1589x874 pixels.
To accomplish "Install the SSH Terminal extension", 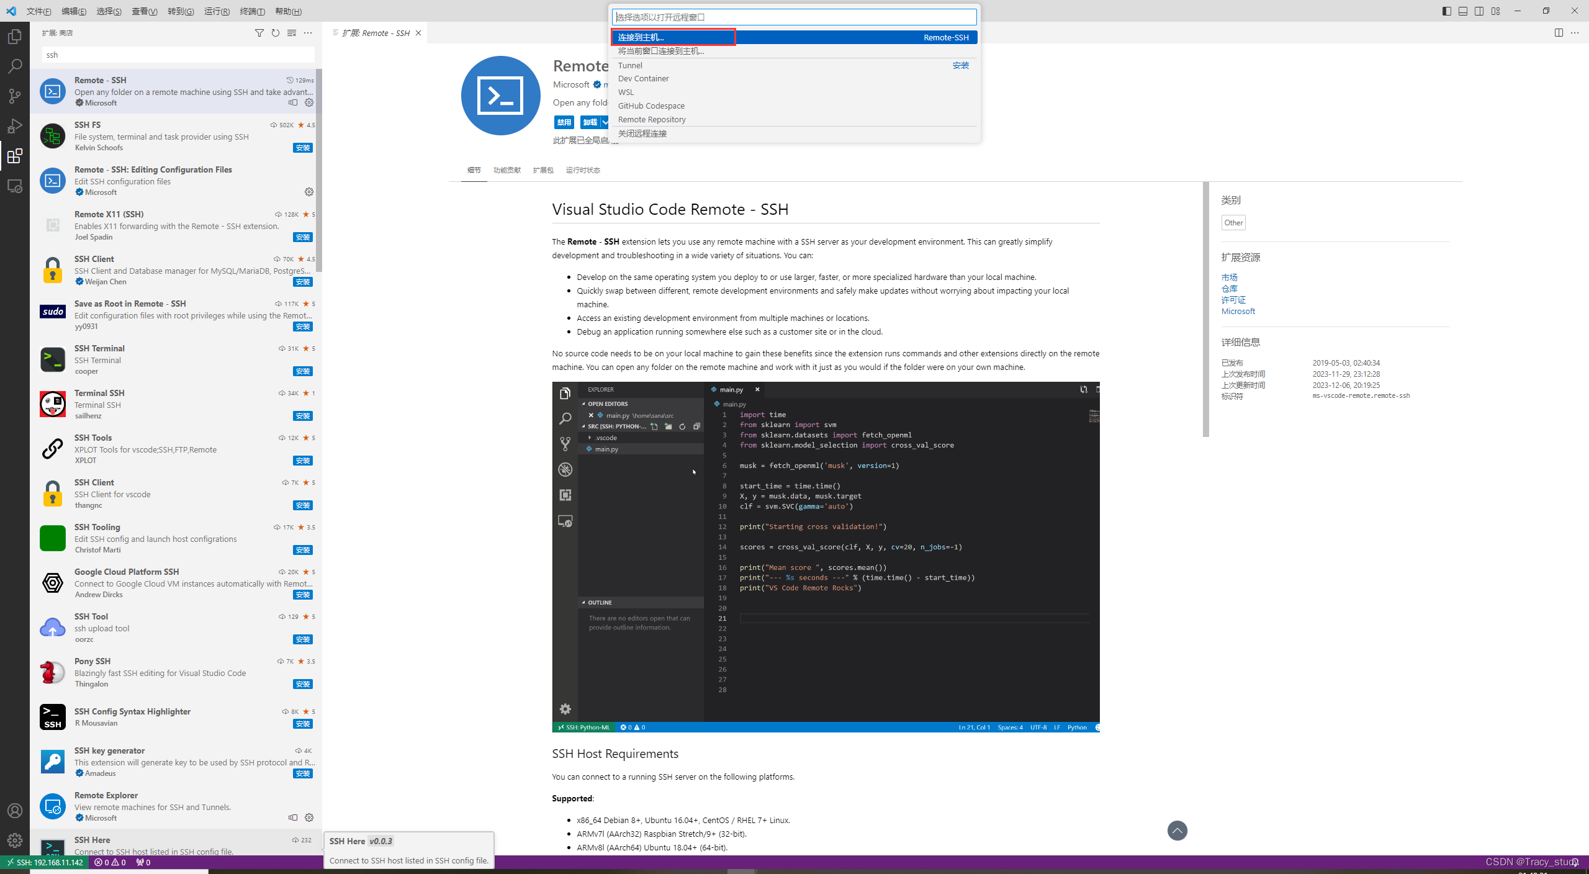I will 303,371.
